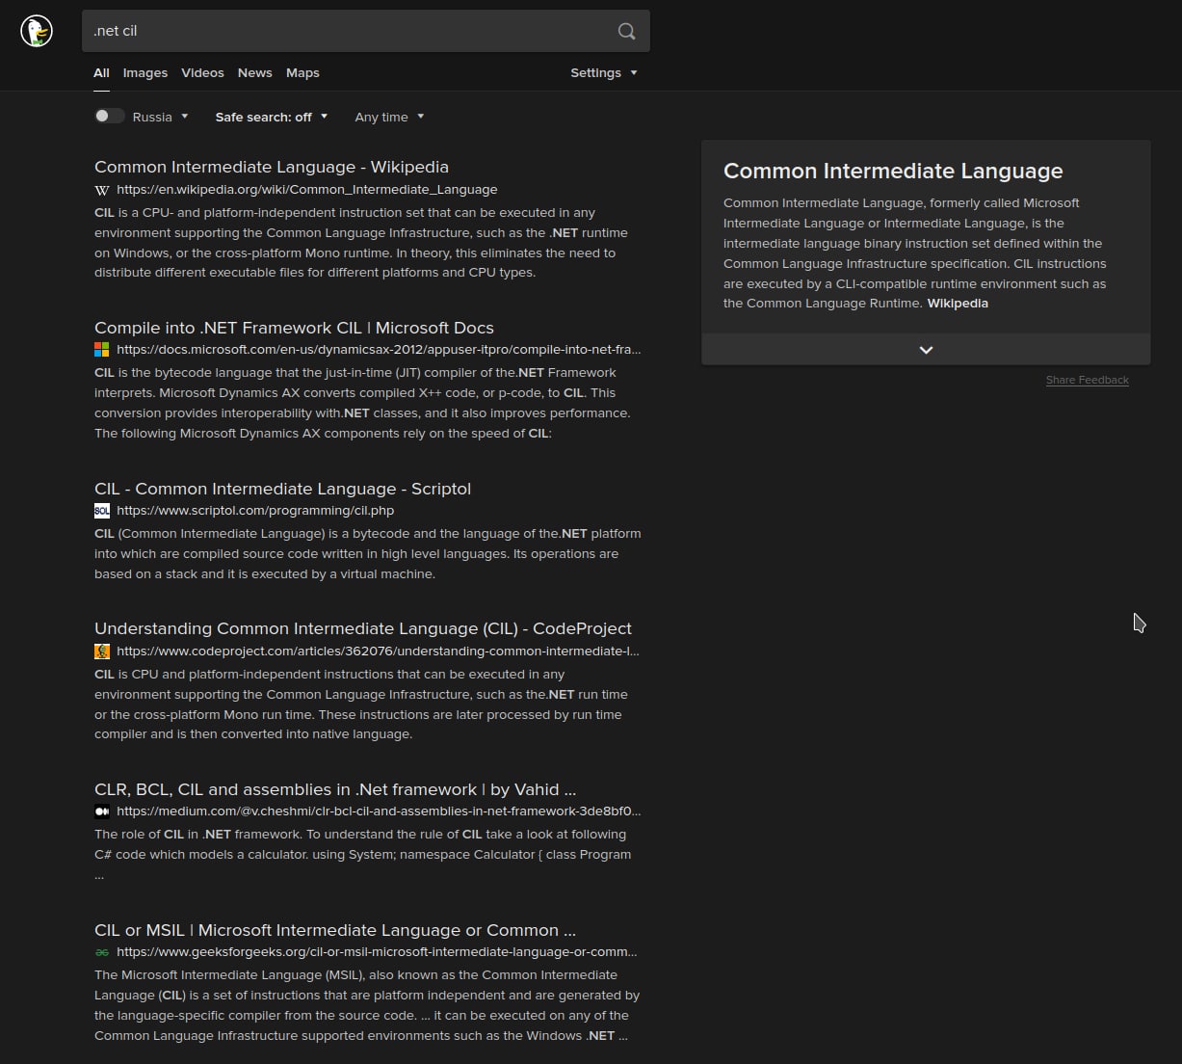Click the www.codeproject.com result URL

378,652
